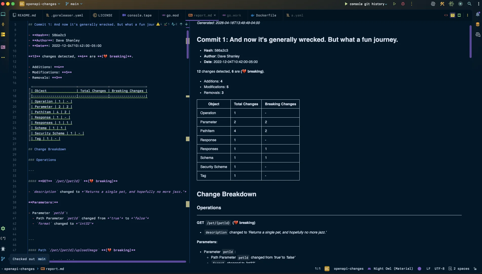
Task: Open the Commit tool window
Action: tap(3, 25)
